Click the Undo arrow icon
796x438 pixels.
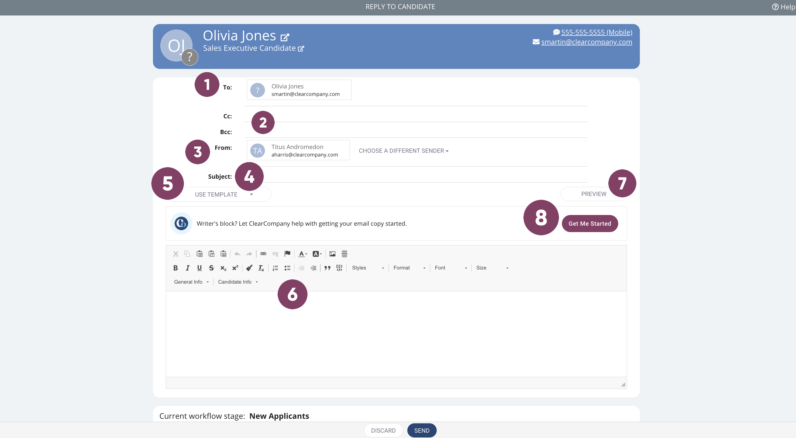tap(237, 254)
